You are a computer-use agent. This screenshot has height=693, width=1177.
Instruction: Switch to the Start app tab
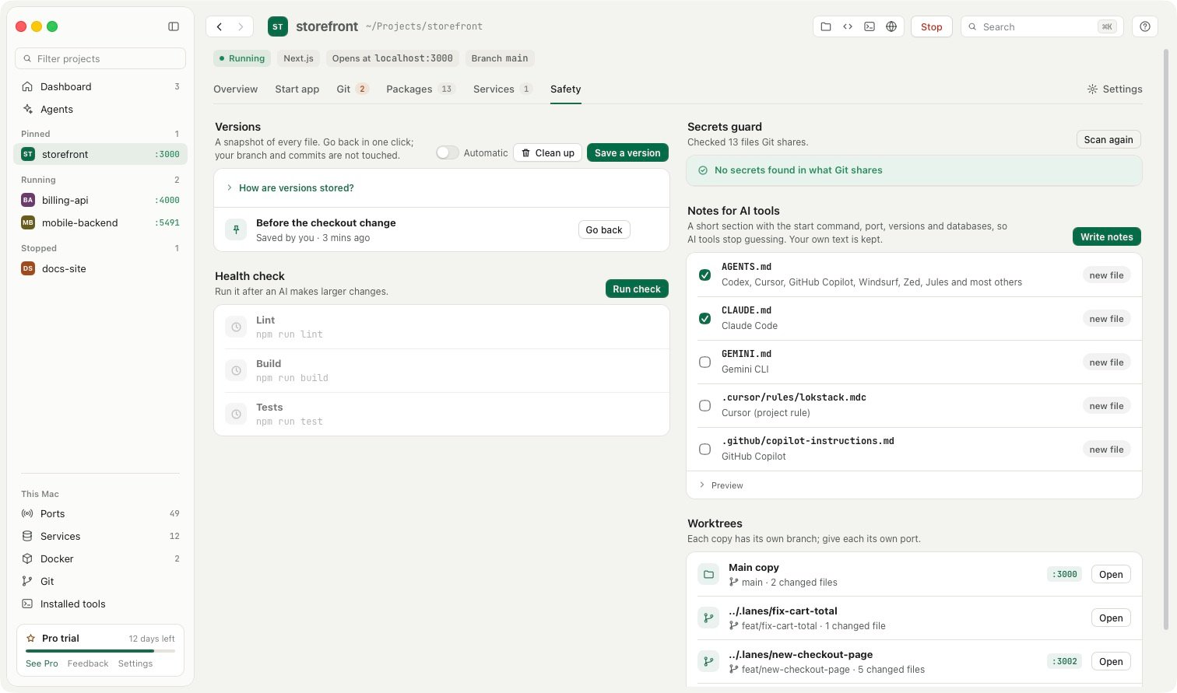tap(297, 89)
